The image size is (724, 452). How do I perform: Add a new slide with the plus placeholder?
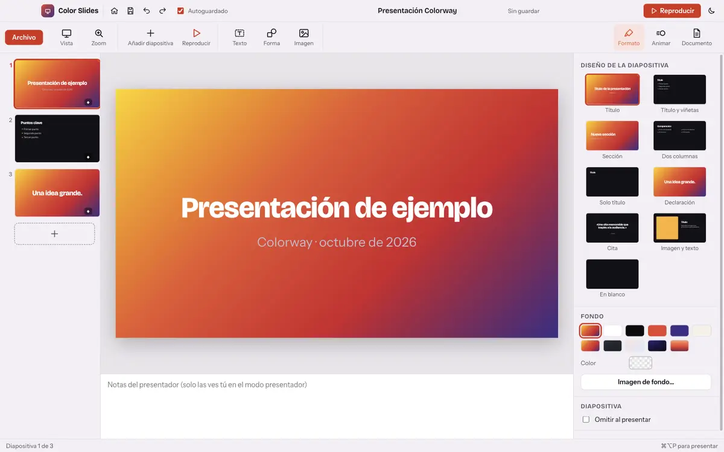pos(54,234)
